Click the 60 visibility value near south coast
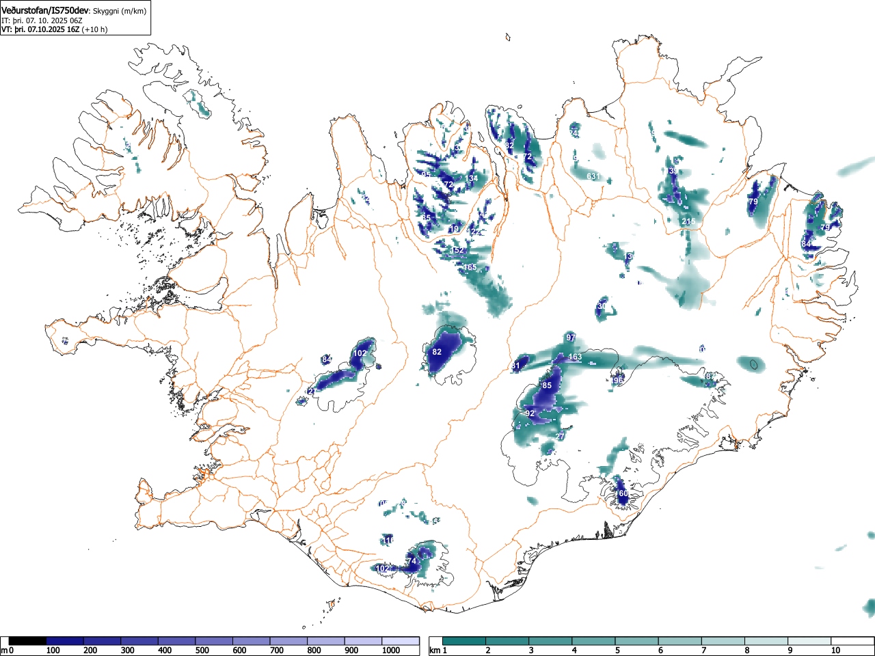This screenshot has height=656, width=875. pyautogui.click(x=622, y=493)
